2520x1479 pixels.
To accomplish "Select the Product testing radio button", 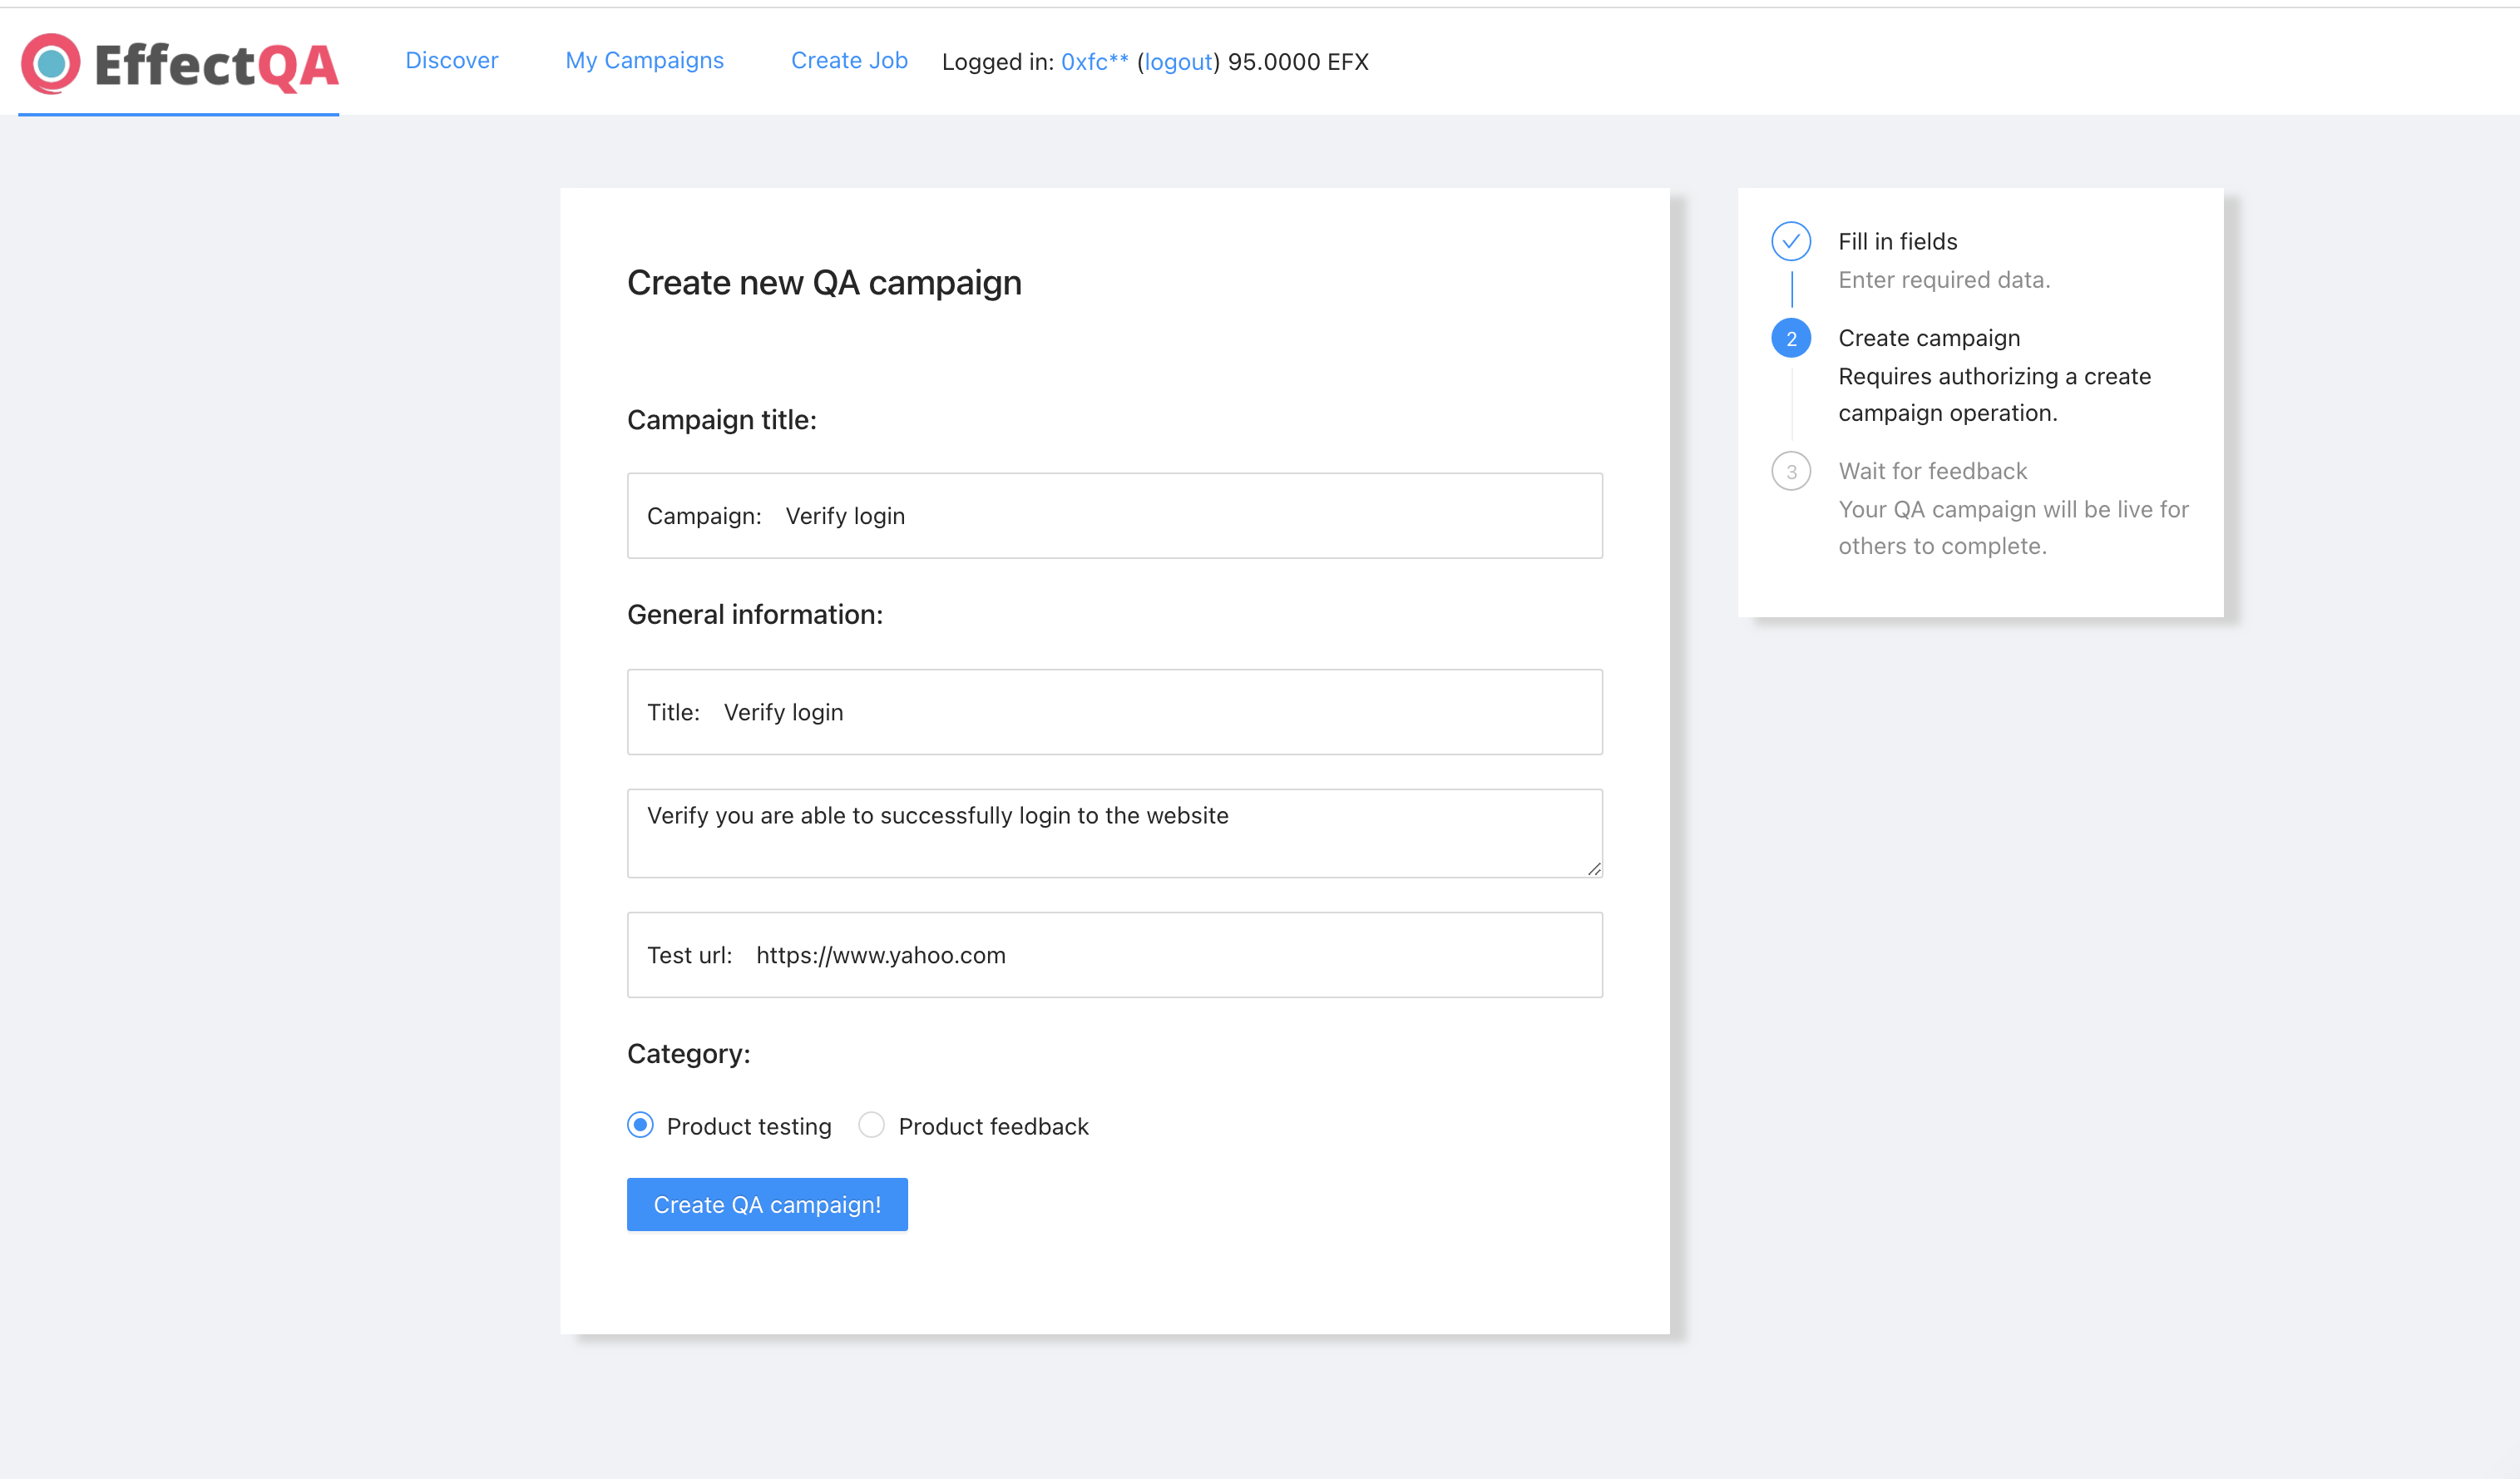I will pyautogui.click(x=640, y=1125).
